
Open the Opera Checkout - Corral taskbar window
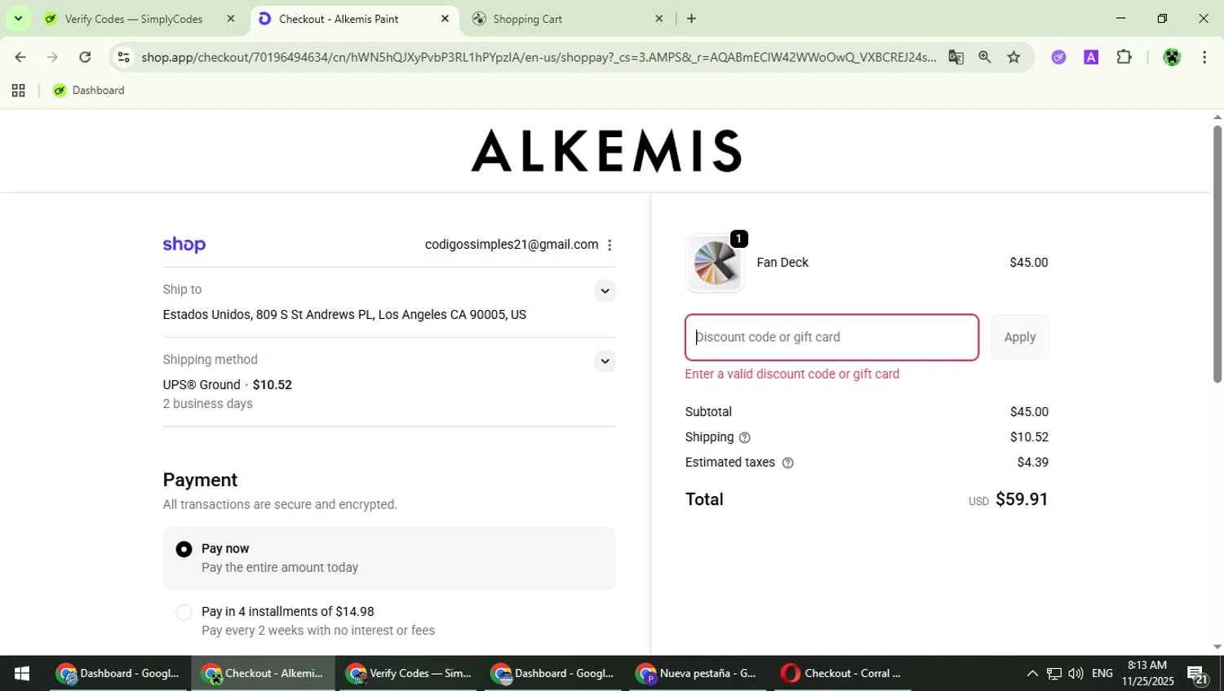pyautogui.click(x=842, y=673)
